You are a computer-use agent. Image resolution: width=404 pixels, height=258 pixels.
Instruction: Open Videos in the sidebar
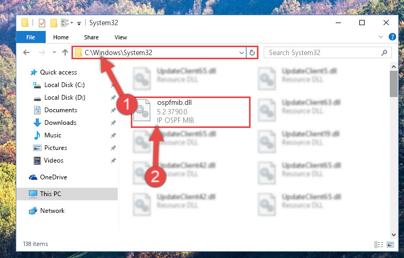pos(48,160)
